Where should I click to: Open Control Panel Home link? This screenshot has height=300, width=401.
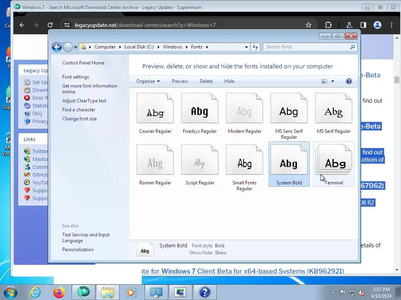83,63
